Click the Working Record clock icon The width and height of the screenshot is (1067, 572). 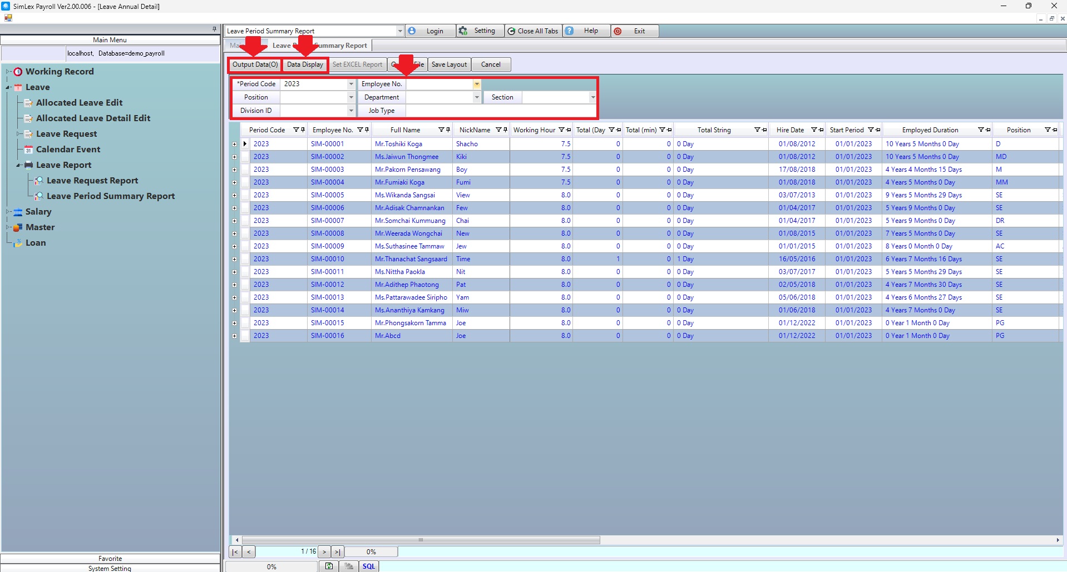(x=18, y=72)
